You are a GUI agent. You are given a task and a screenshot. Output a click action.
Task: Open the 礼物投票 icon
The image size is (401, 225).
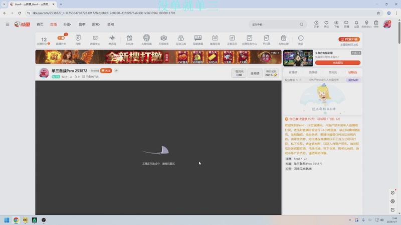[146, 39]
